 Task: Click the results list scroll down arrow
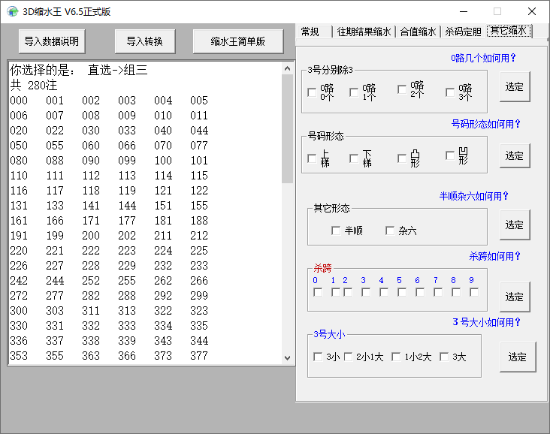(x=287, y=358)
